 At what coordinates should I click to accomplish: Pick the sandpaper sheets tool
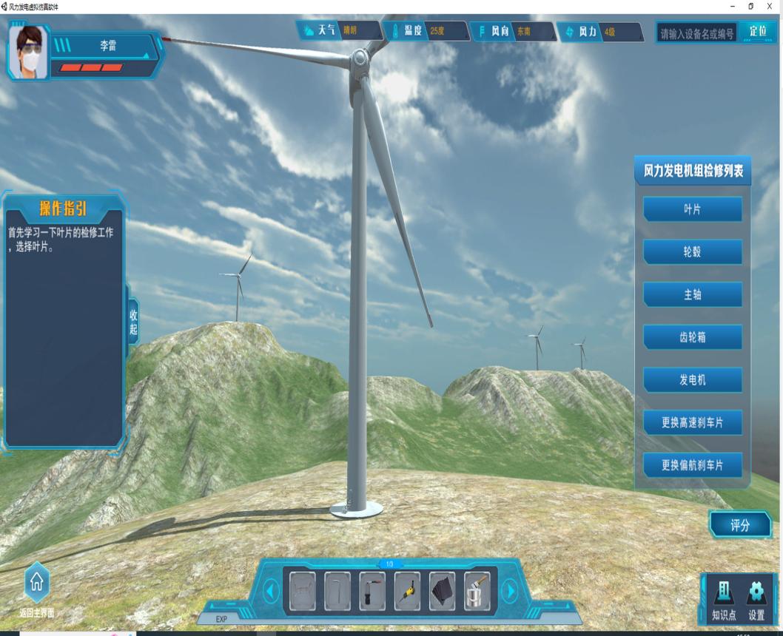(442, 591)
